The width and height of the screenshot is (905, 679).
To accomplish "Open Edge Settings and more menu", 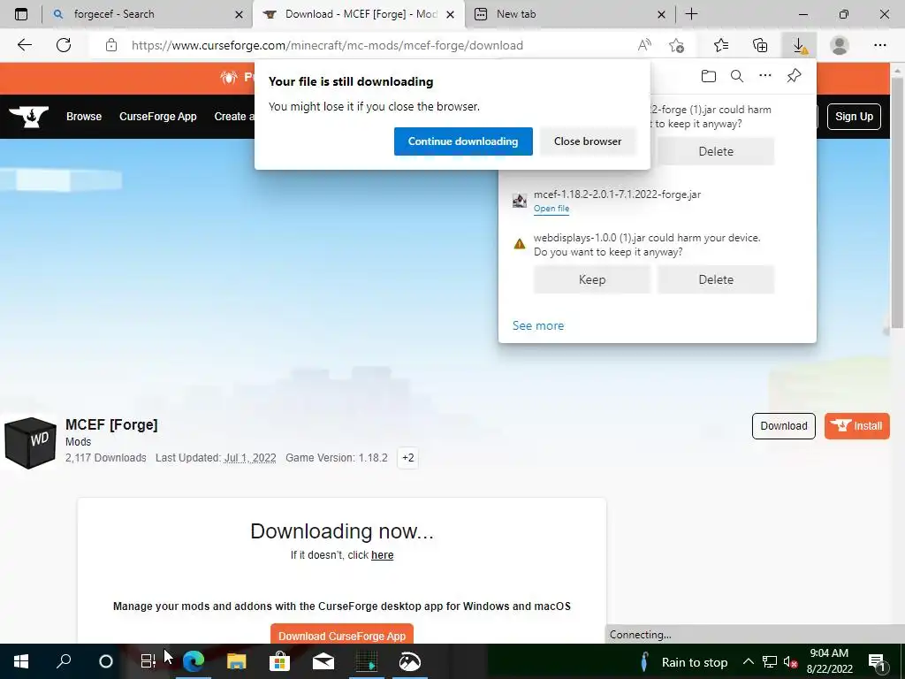I will coord(879,45).
